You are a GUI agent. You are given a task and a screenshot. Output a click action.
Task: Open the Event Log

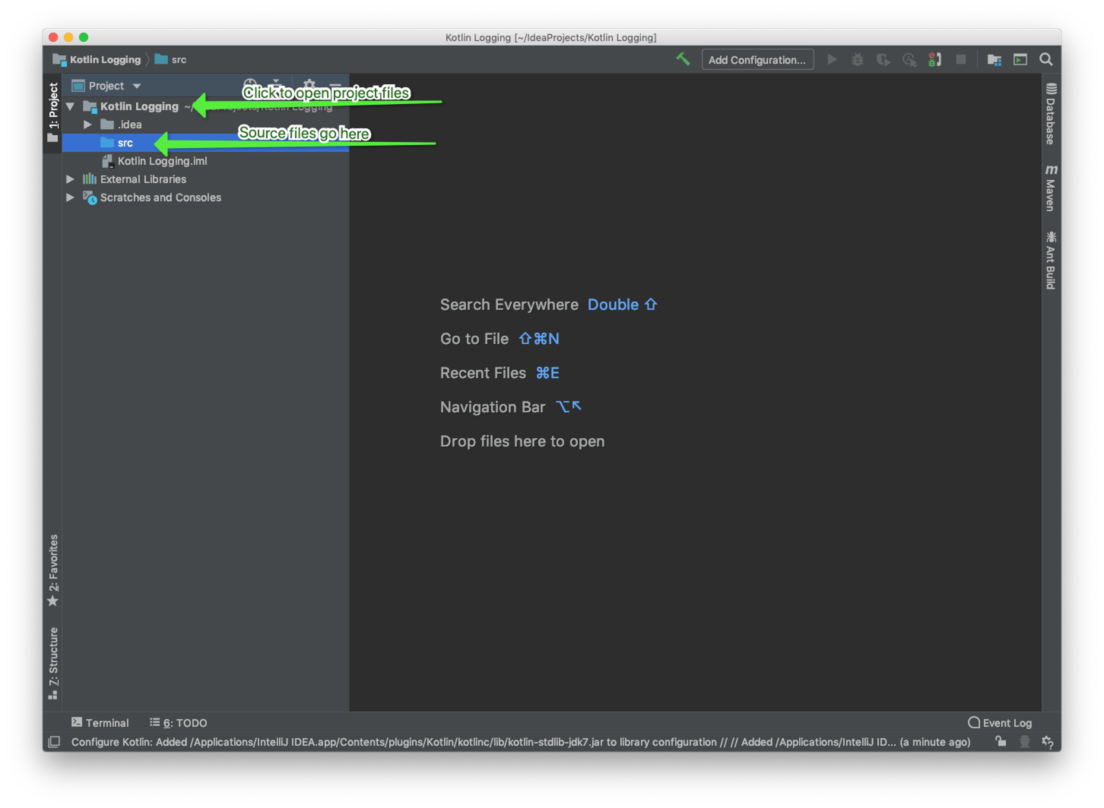[x=999, y=722]
